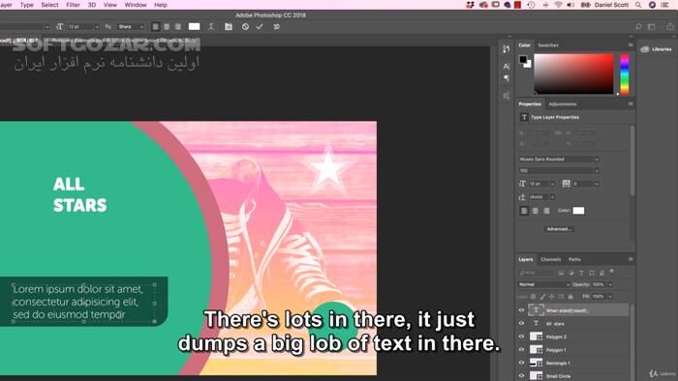The image size is (678, 381).
Task: Hide the Polygon 2 layer
Action: [x=521, y=337]
